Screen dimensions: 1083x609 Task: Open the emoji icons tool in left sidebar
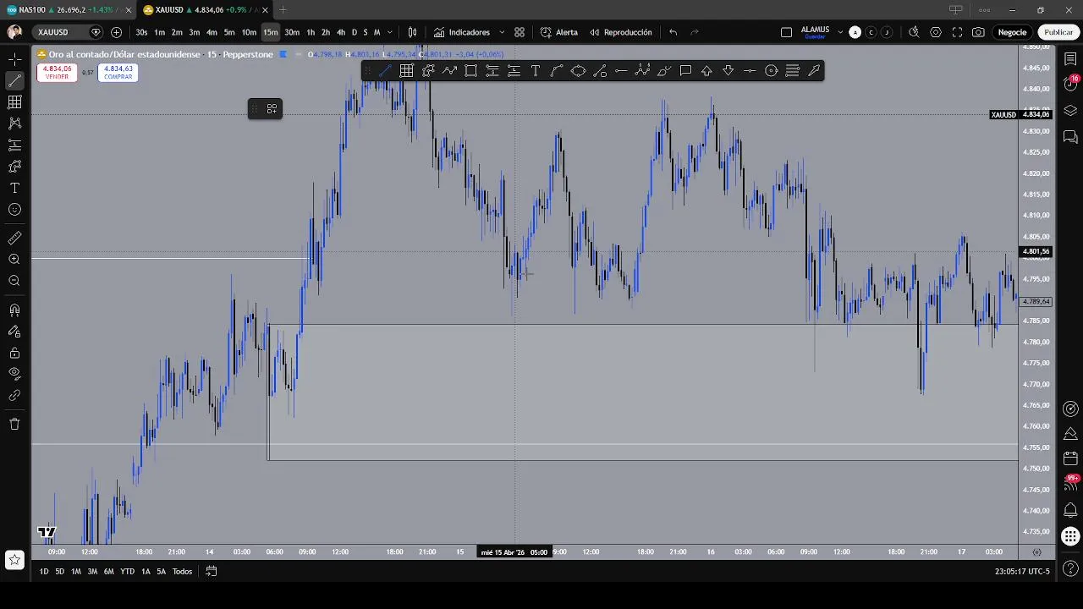click(x=14, y=210)
